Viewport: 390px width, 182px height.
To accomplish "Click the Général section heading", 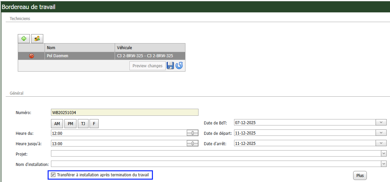I will (16, 93).
